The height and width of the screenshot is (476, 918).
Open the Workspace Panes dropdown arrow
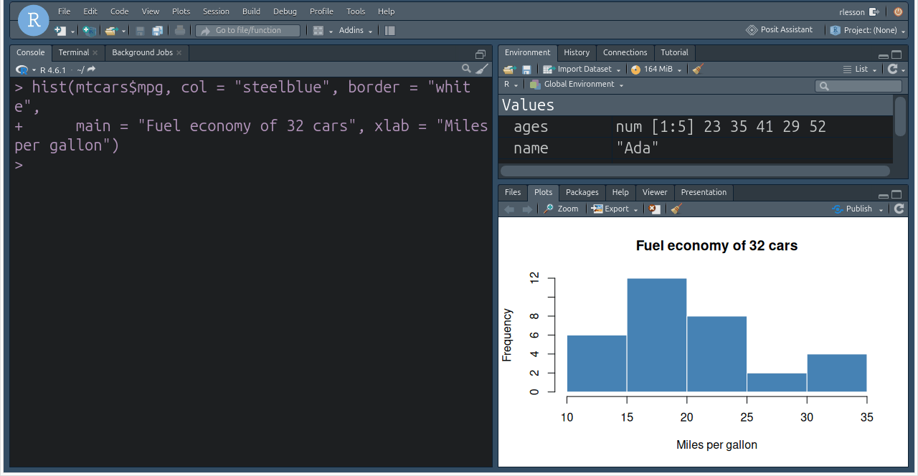pos(331,31)
